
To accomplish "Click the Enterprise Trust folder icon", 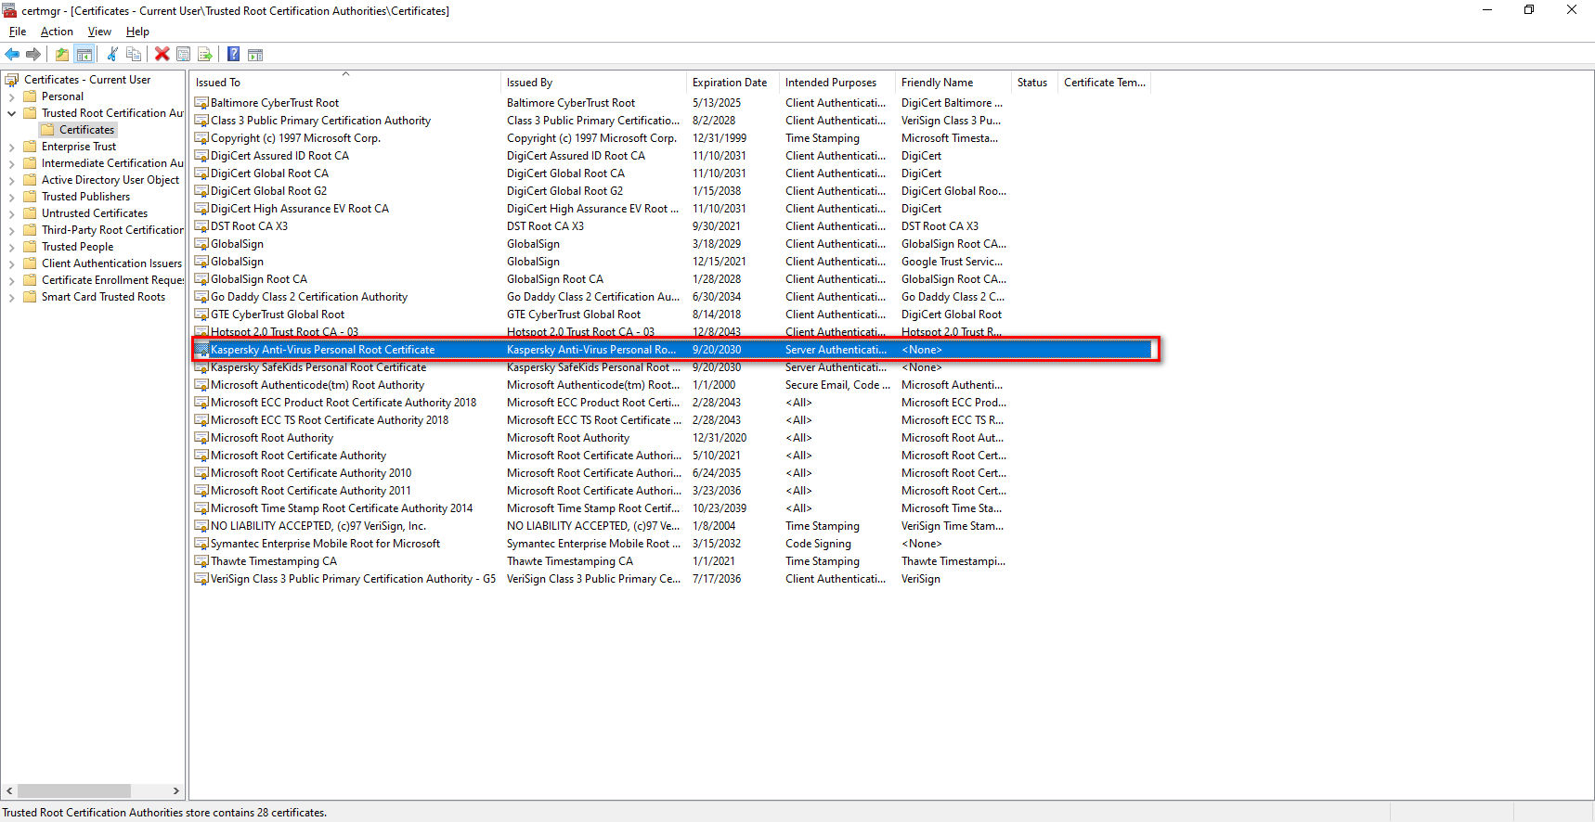I will point(30,147).
